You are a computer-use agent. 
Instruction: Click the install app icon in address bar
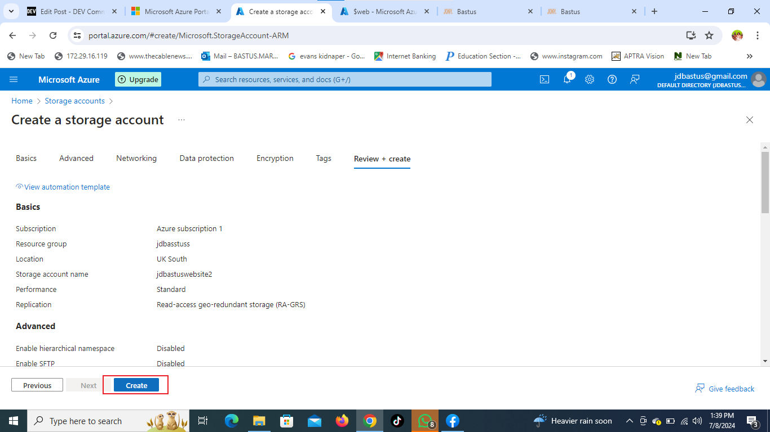[691, 35]
